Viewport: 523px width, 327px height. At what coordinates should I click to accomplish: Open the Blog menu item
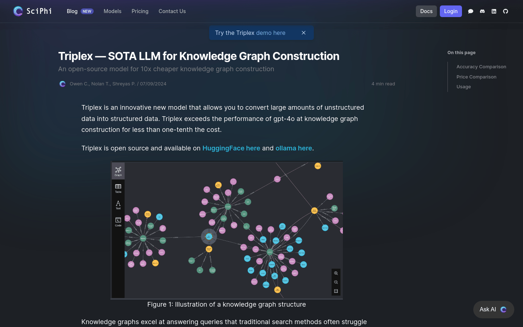tap(72, 11)
